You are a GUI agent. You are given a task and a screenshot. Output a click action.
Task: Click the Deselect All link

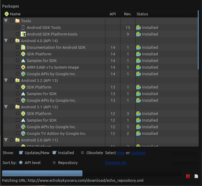click(x=116, y=163)
